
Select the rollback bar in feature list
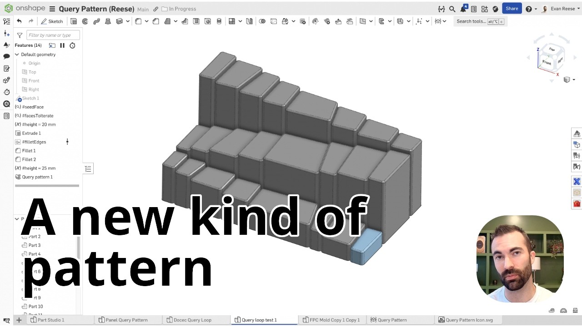(x=47, y=185)
